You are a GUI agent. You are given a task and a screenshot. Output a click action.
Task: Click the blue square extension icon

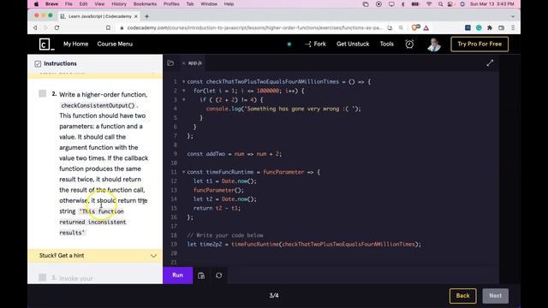click(468, 27)
